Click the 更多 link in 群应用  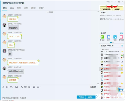(x=122, y=33)
